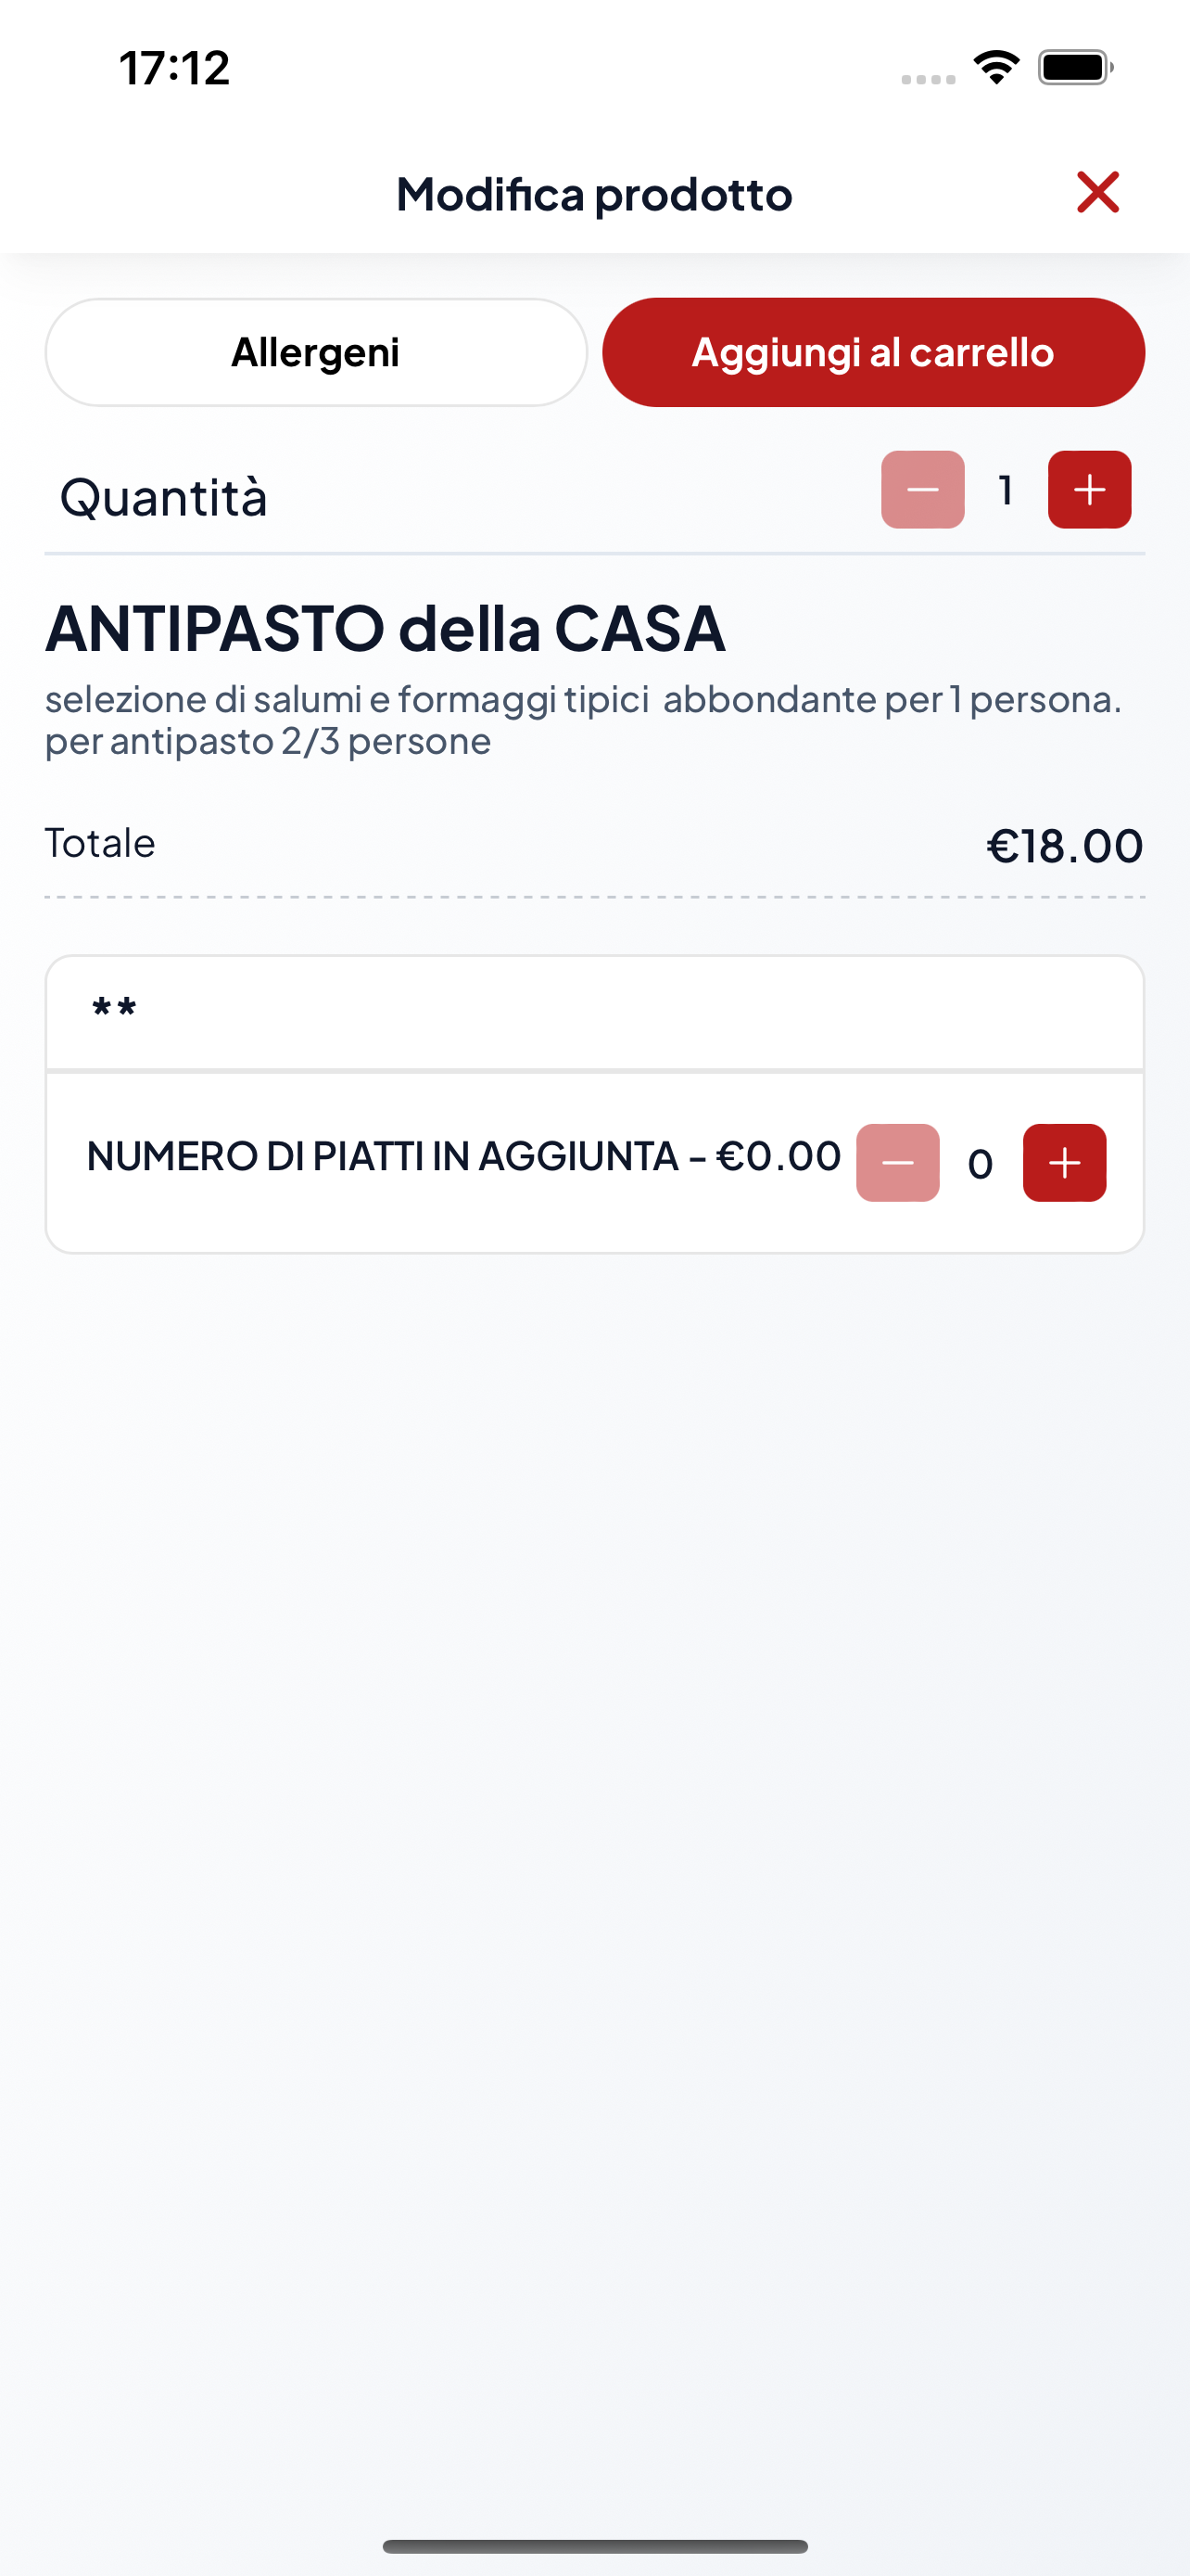Tap the product description about salumi e formaggi
This screenshot has width=1190, height=2576.
(x=584, y=720)
